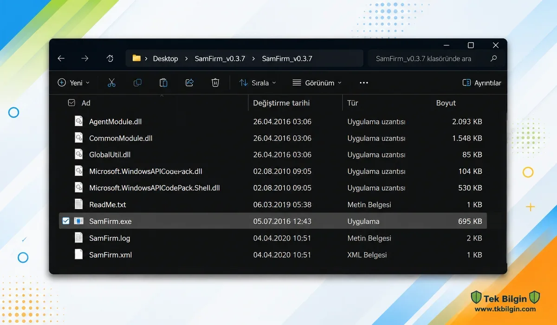This screenshot has width=557, height=325.
Task: Sort by the Ad column header
Action: tap(86, 103)
